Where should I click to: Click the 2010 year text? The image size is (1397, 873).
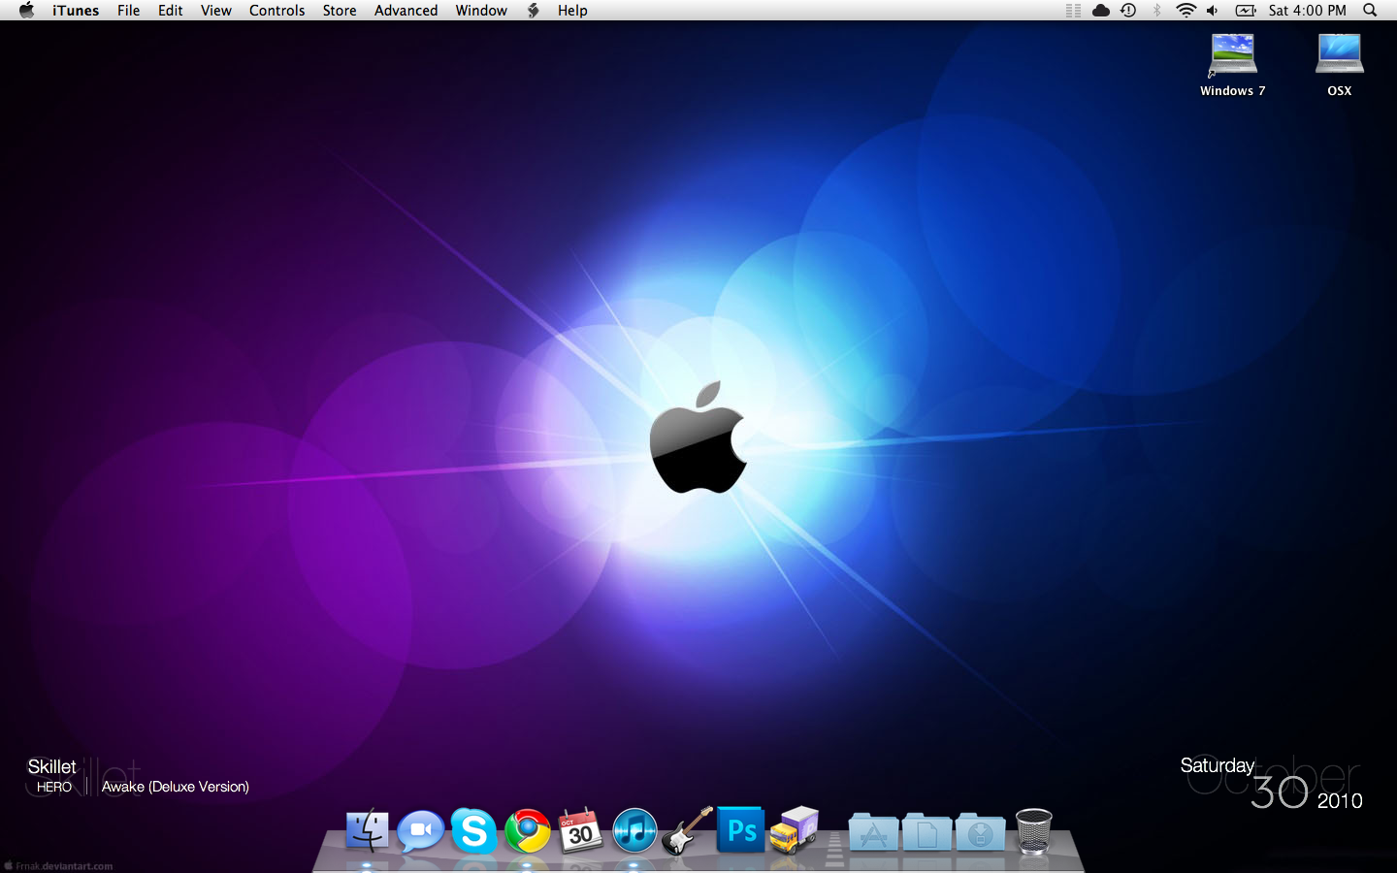[1340, 800]
